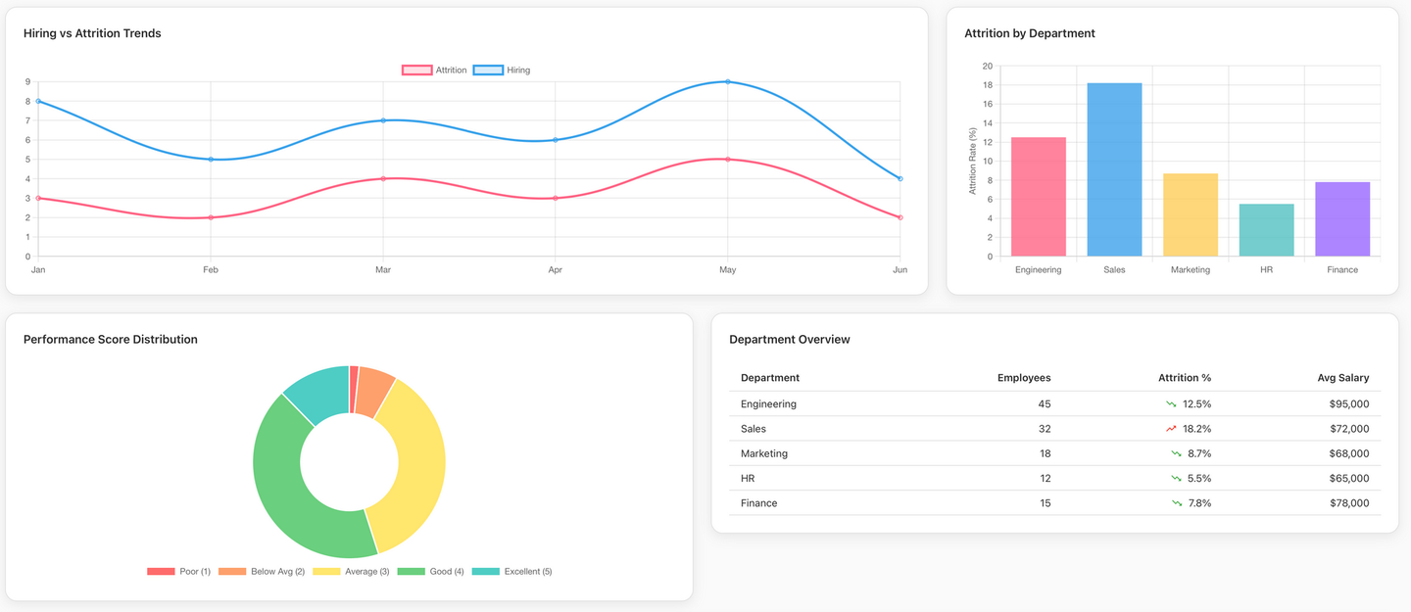Click the green trend icon next to Engineering 12.5%
Screen dimensions: 1411x612
tap(1171, 402)
